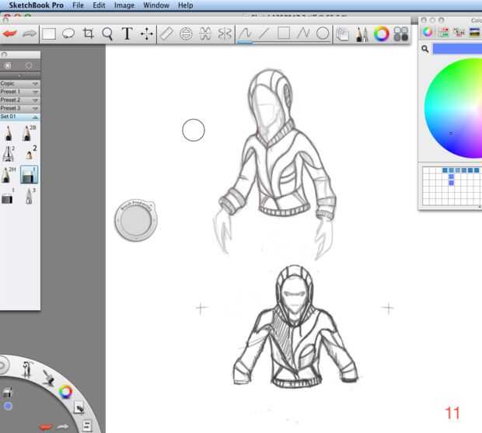Image resolution: width=482 pixels, height=433 pixels.
Task: Select the Rectangular Marquee selection tool
Action: click(49, 33)
